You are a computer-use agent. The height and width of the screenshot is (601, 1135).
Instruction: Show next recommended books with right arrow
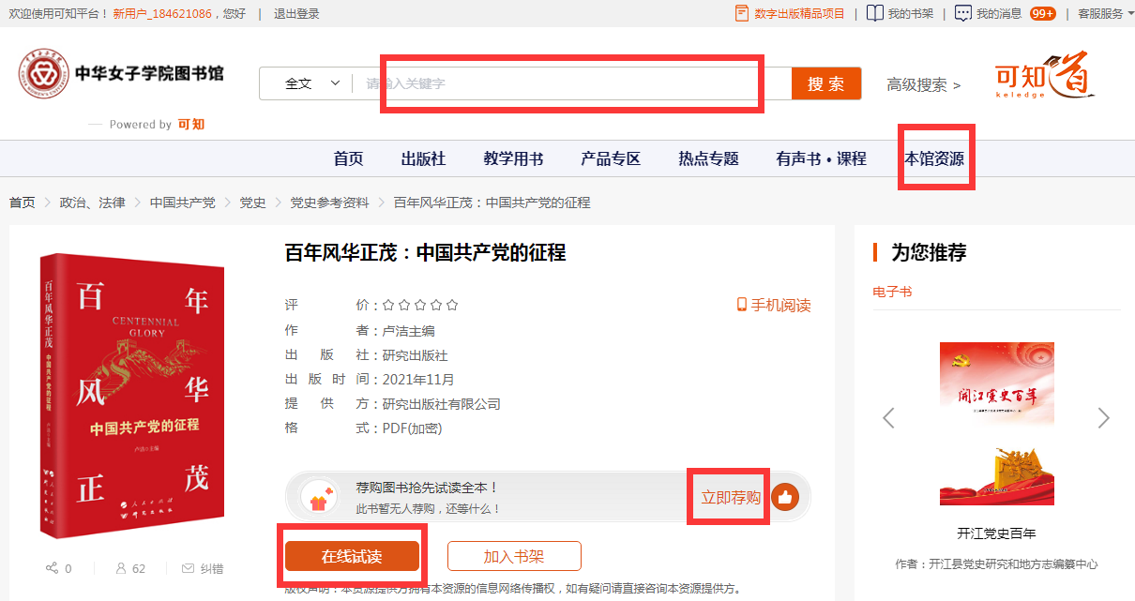point(1104,418)
